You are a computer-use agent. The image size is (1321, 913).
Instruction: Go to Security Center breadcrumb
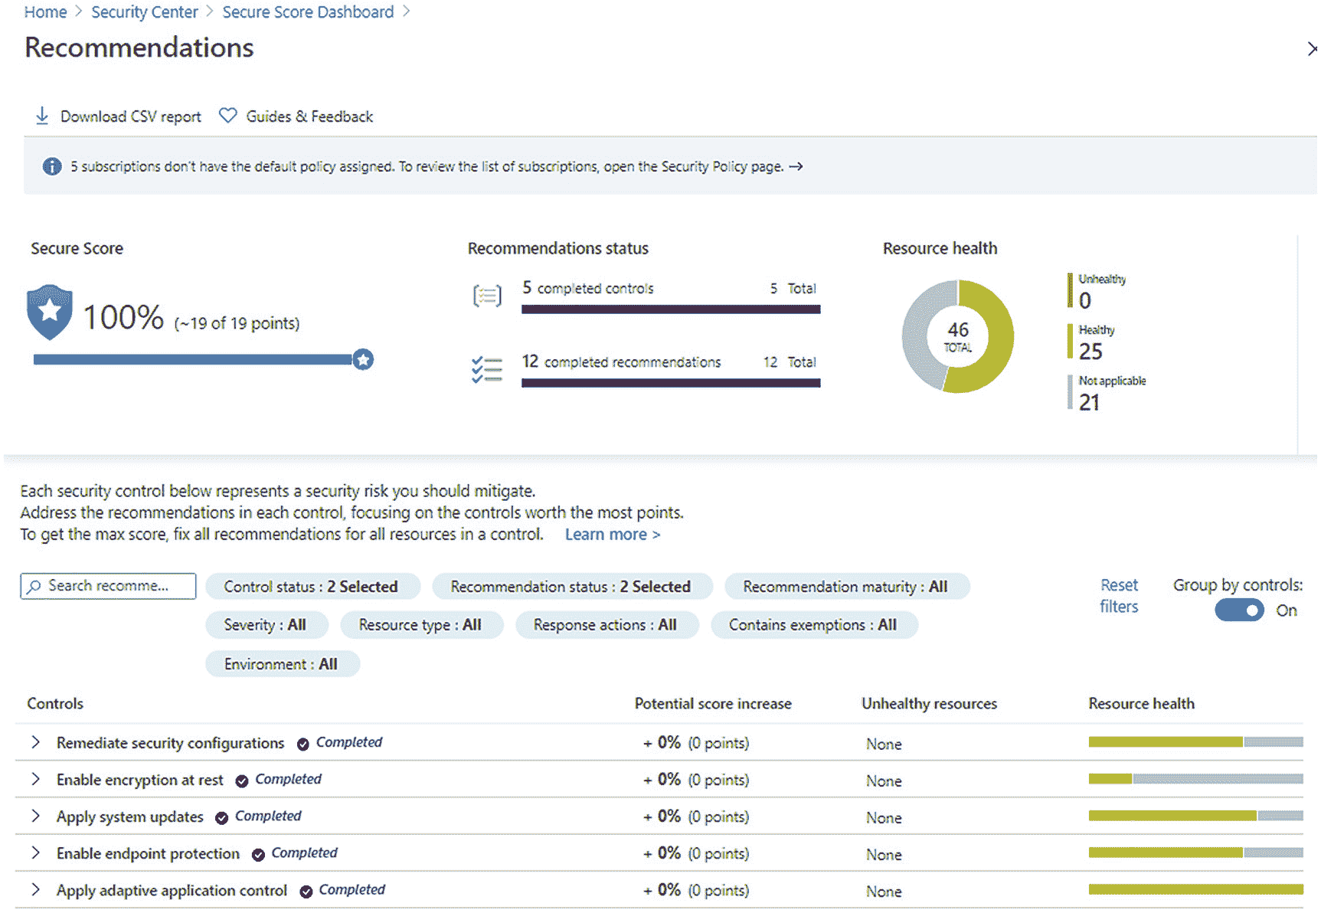pyautogui.click(x=145, y=12)
